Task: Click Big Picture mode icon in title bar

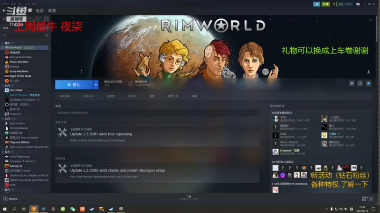Action: [358, 4]
